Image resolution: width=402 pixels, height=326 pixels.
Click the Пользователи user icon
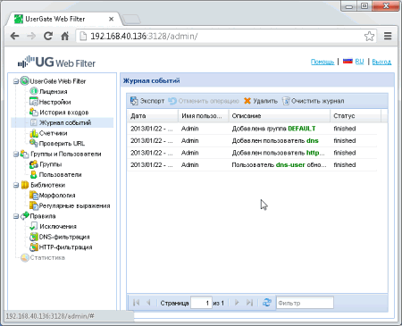point(34,174)
